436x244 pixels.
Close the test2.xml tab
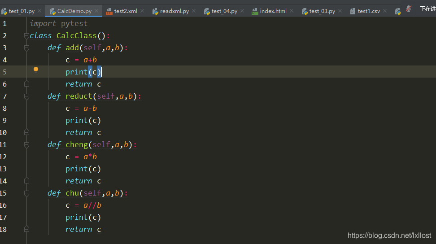point(142,11)
